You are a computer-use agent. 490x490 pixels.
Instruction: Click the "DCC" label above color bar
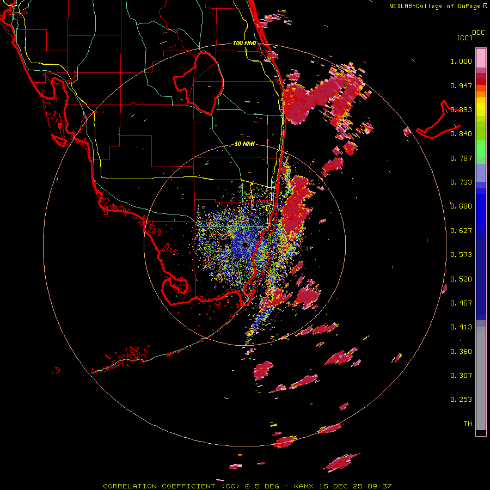pos(478,33)
